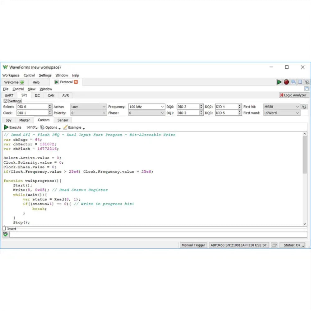Click the Manual Trigger button
The height and width of the screenshot is (311, 311).
[193, 245]
